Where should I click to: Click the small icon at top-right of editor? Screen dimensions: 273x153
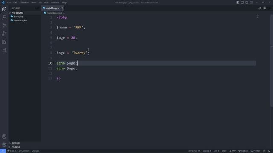[258, 17]
